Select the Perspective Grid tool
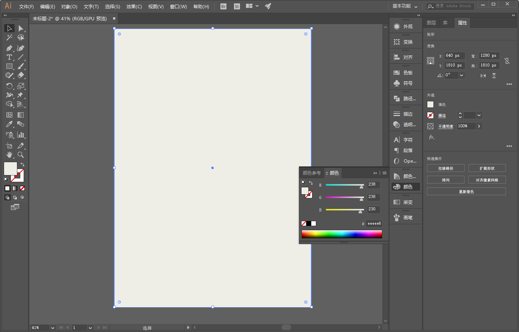This screenshot has width=519, height=332. 21,104
